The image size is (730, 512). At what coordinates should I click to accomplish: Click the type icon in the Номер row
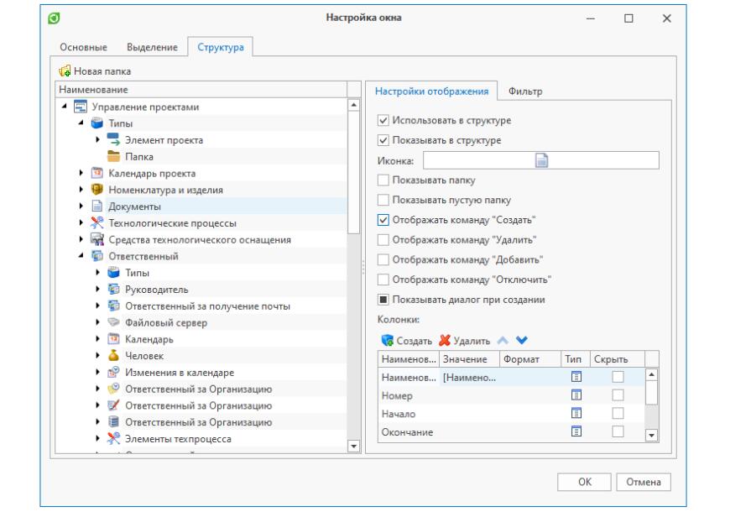click(x=576, y=395)
